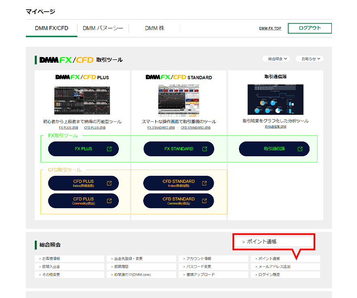Launch CFD STANDARD Index(株価指数)
Screen dimensions: 357x298
[178, 183]
